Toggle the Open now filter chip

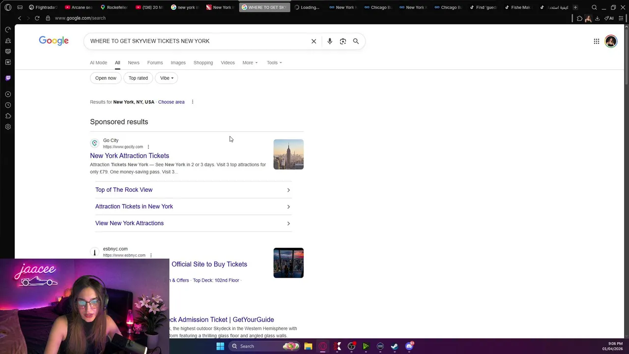pos(106,78)
